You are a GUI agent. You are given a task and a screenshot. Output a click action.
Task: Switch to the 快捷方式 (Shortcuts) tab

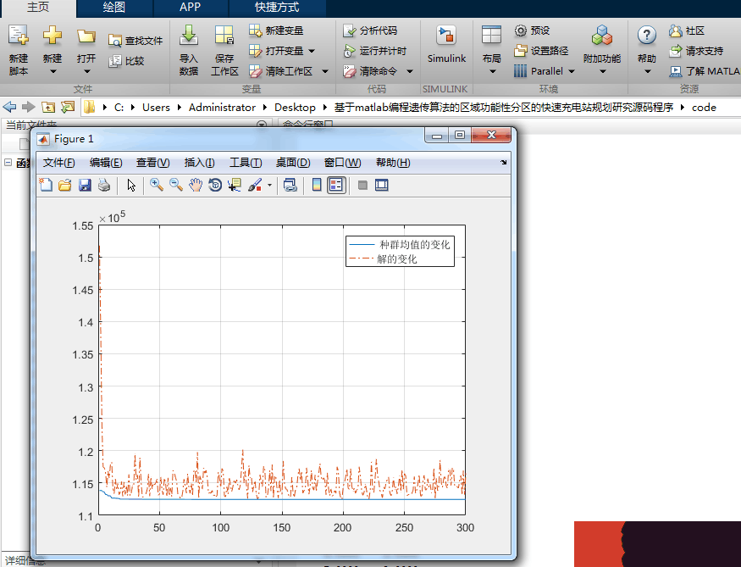click(x=277, y=8)
